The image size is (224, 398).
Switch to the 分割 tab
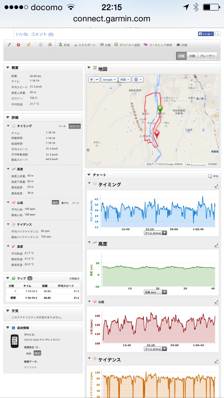[x=192, y=56]
